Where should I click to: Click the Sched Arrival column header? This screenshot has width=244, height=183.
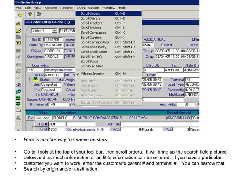(179, 113)
